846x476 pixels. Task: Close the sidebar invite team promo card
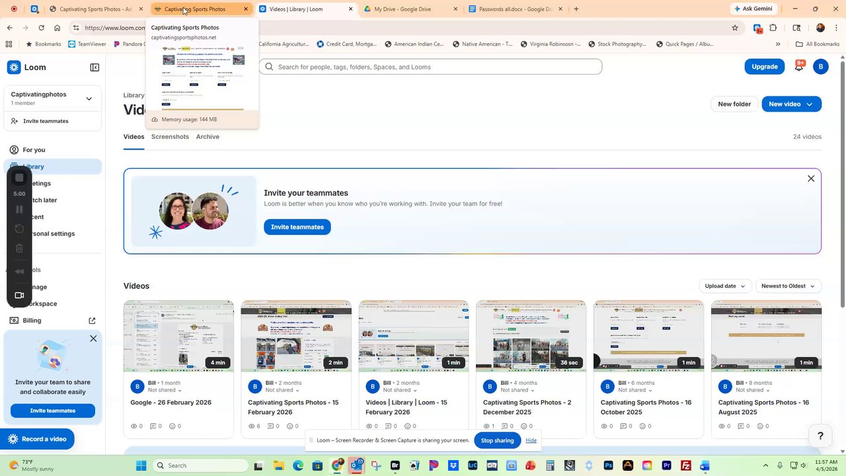pos(93,338)
